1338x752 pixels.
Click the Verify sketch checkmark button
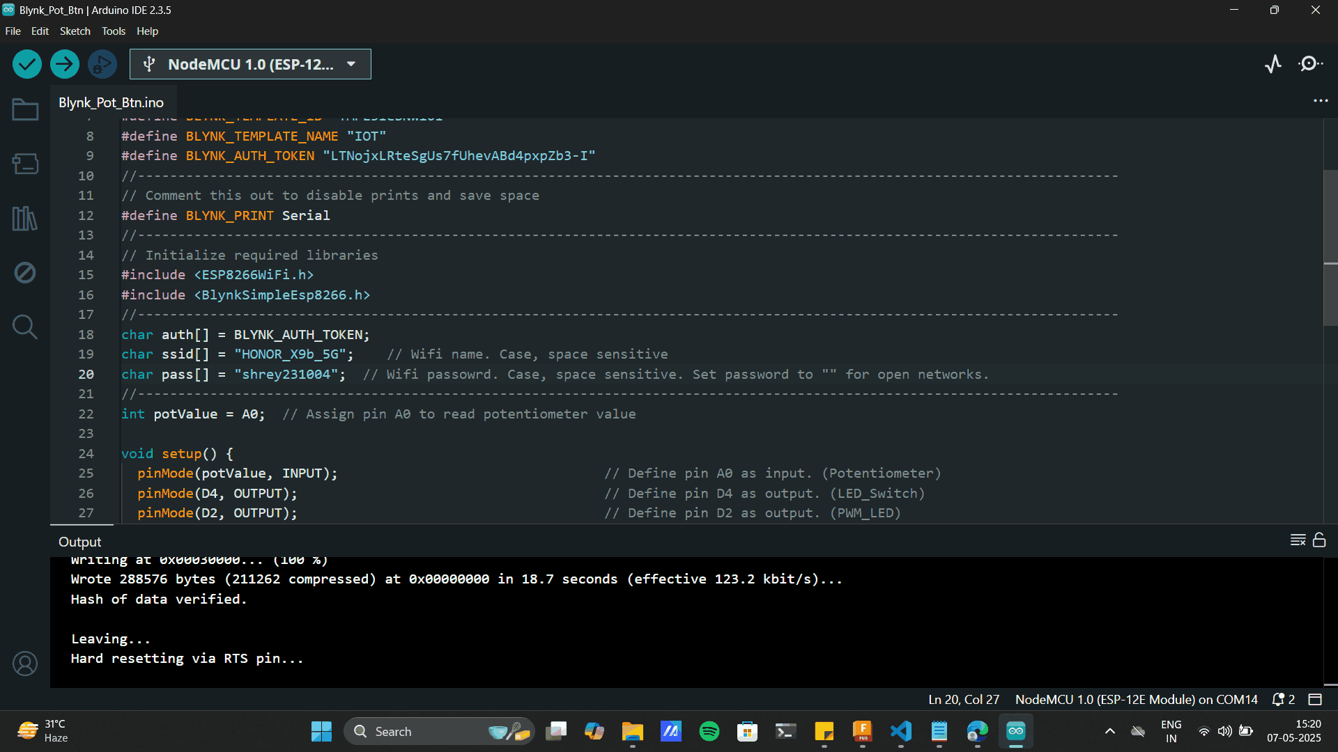pos(27,64)
